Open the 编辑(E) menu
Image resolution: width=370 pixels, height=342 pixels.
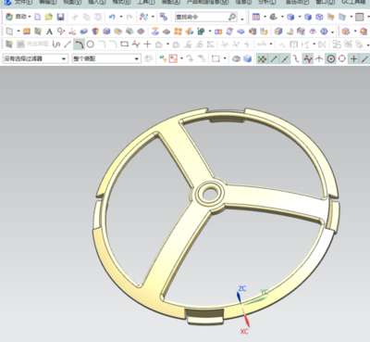click(48, 2)
